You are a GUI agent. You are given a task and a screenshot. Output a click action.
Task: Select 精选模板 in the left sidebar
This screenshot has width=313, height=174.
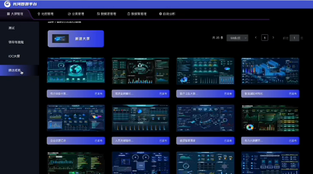click(x=15, y=70)
